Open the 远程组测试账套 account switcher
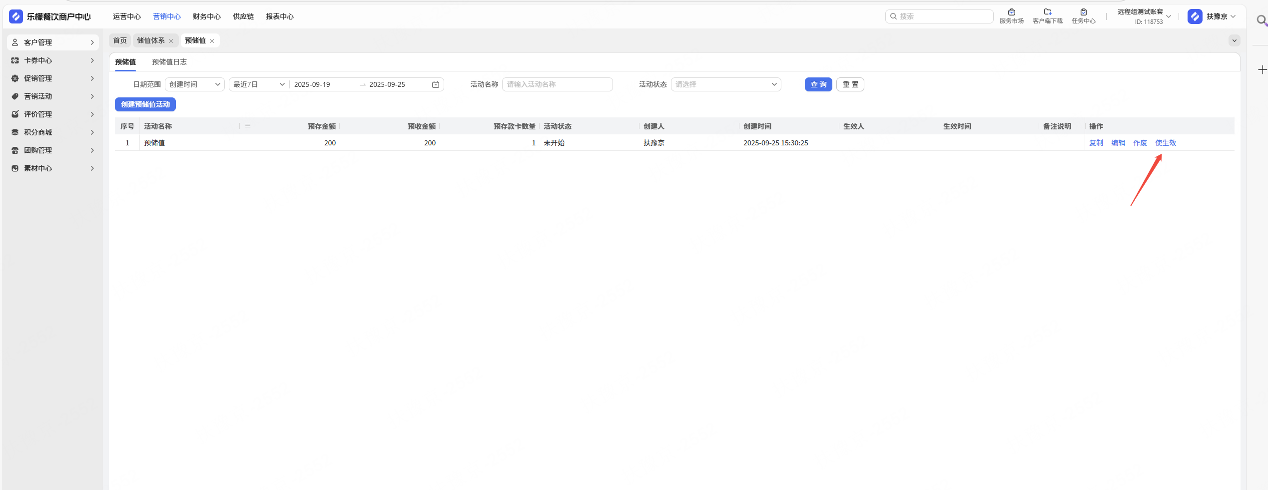 (x=1144, y=16)
